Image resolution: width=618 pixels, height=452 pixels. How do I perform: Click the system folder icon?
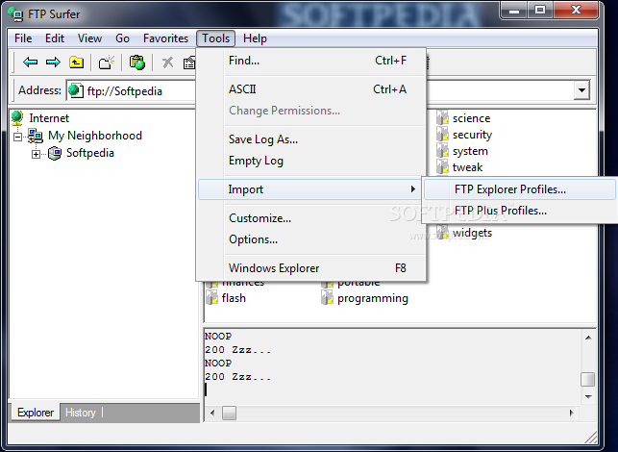coord(443,151)
